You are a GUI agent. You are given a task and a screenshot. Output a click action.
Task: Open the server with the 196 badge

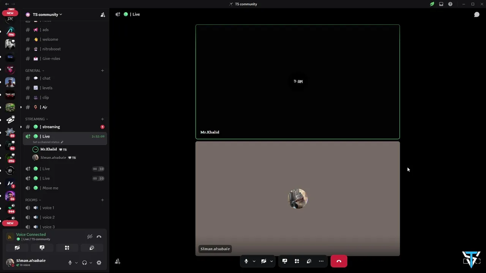(10, 31)
